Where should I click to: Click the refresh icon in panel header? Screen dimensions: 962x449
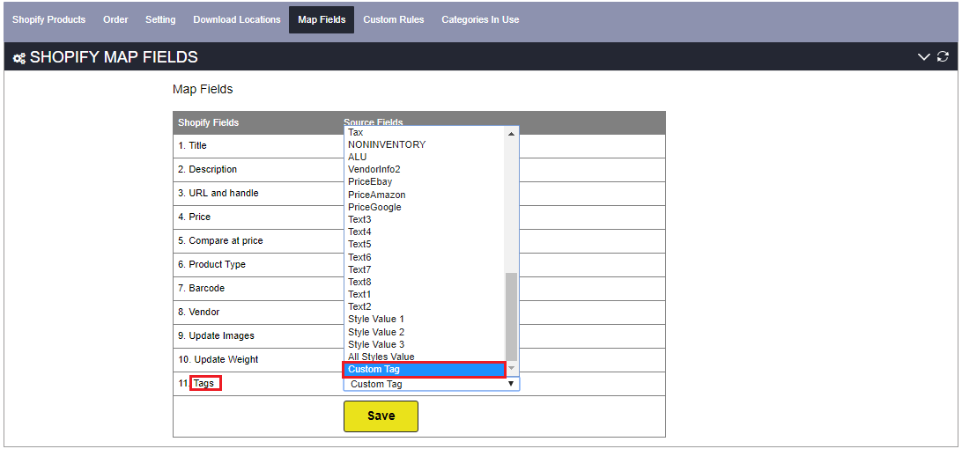click(943, 57)
